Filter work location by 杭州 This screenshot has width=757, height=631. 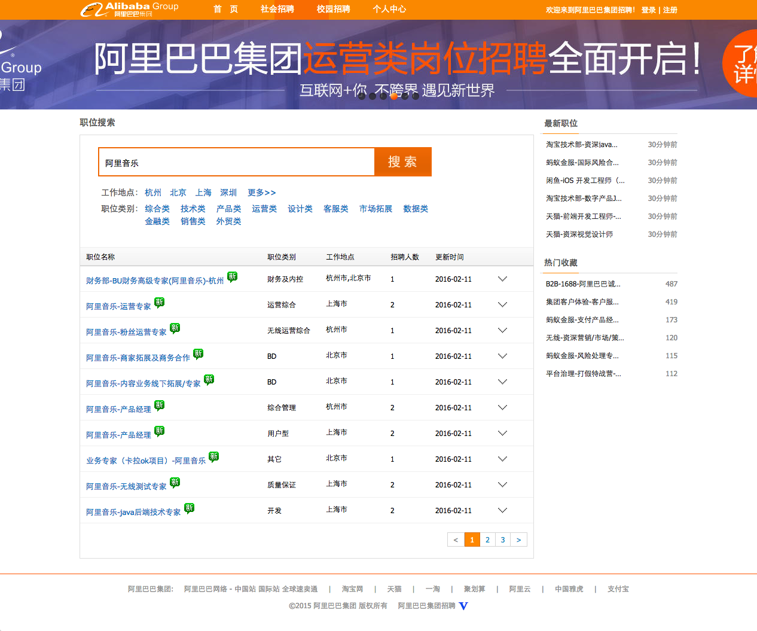153,193
